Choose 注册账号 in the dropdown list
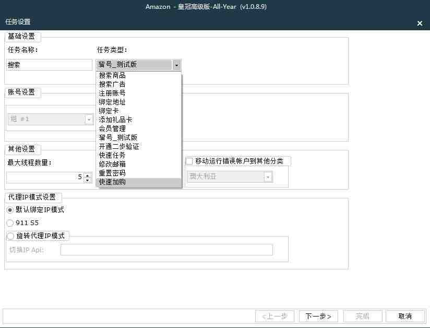The height and width of the screenshot is (328, 430). tap(138, 93)
